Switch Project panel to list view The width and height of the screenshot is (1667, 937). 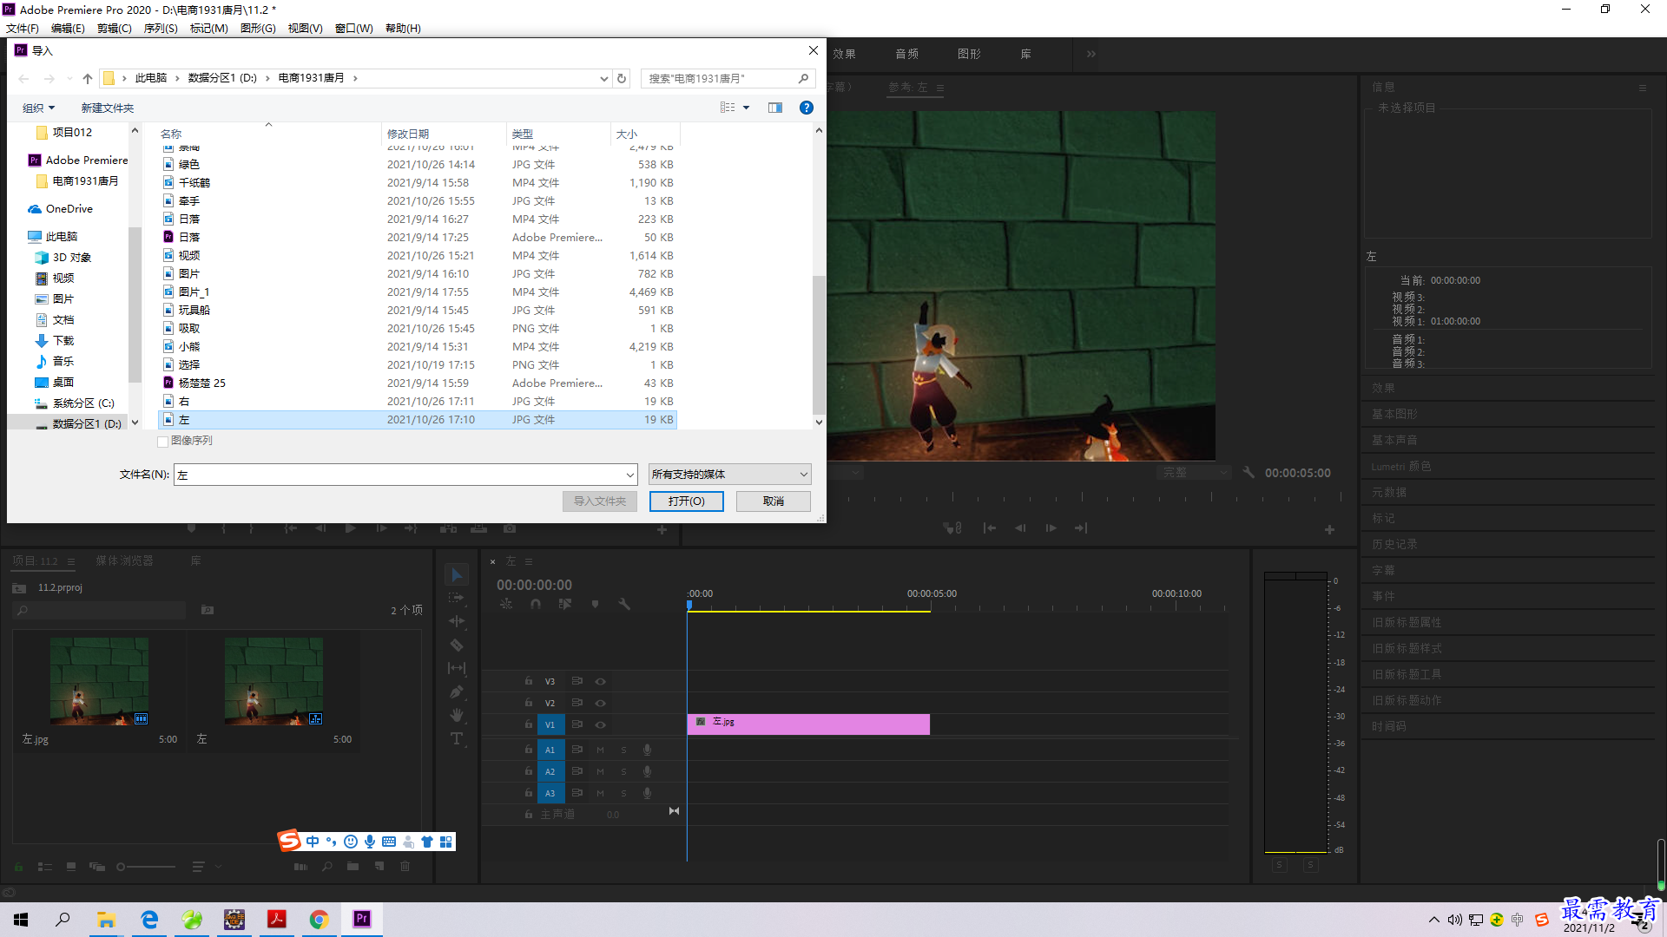coord(45,866)
